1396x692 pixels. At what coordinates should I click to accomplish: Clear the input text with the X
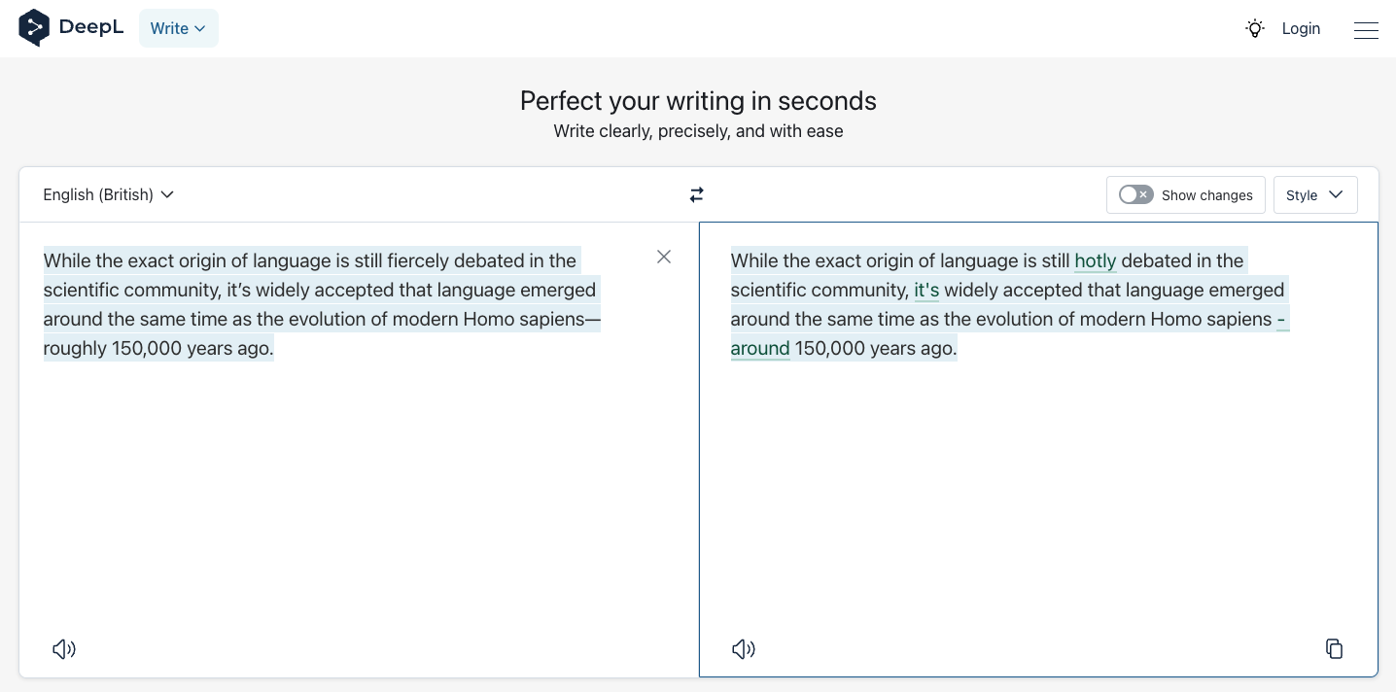(664, 257)
